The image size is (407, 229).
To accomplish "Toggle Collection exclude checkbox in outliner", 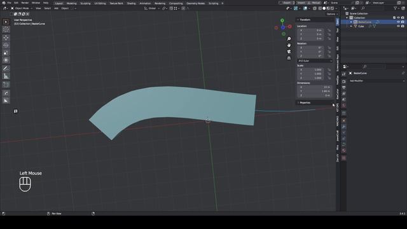I will pos(394,18).
